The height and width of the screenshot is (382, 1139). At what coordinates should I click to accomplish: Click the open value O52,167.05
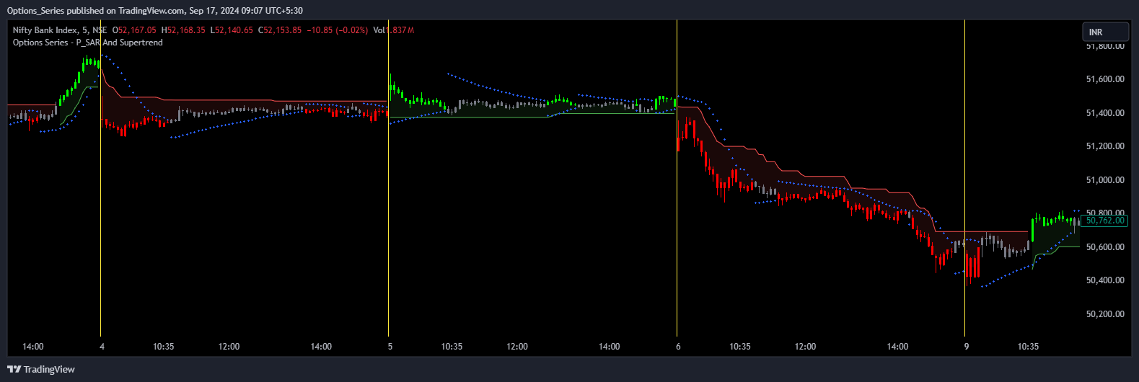point(135,30)
